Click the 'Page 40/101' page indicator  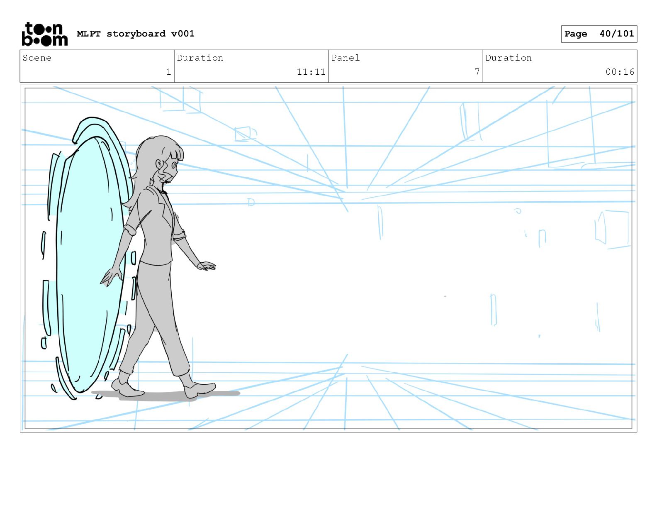pyautogui.click(x=599, y=34)
